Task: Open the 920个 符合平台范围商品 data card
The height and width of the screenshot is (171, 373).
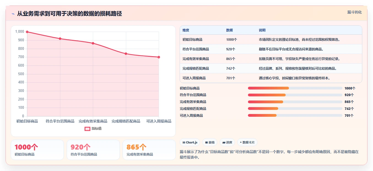Action: pyautogui.click(x=93, y=150)
